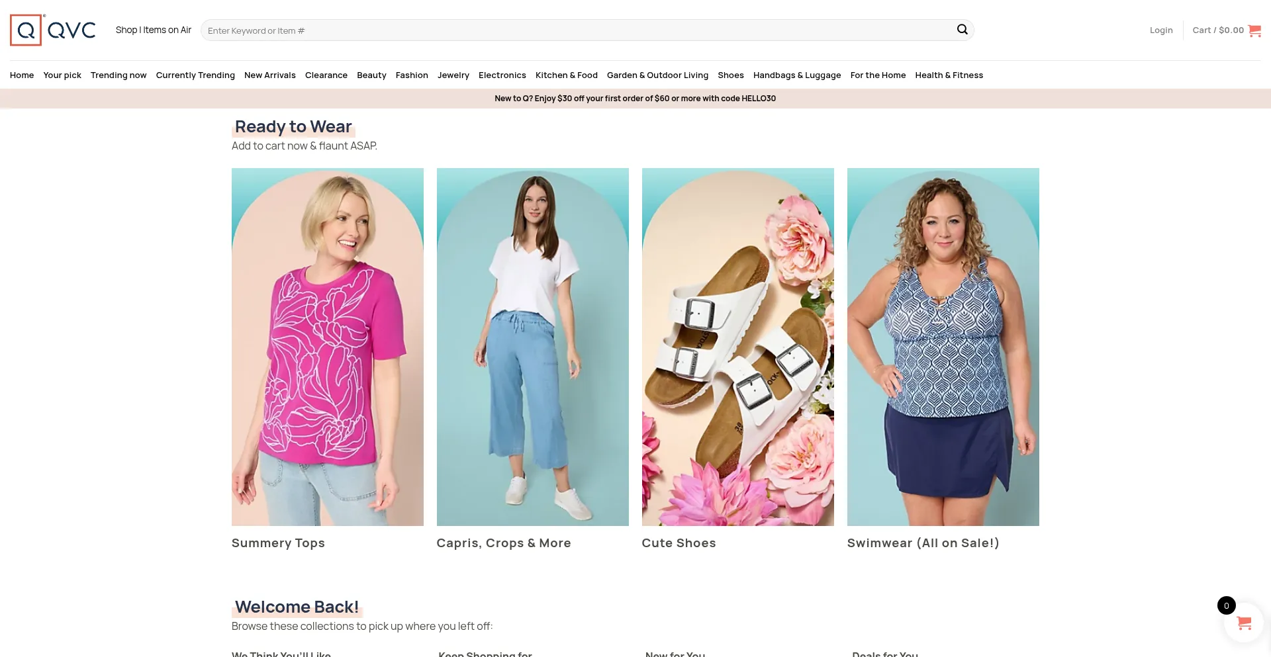Open Health & Fitness category

pyautogui.click(x=949, y=75)
